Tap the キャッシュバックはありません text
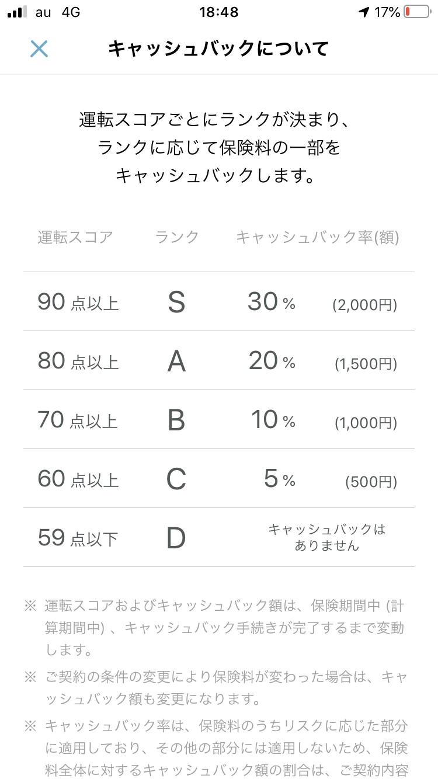Image resolution: width=438 pixels, height=779 pixels. coord(327,537)
